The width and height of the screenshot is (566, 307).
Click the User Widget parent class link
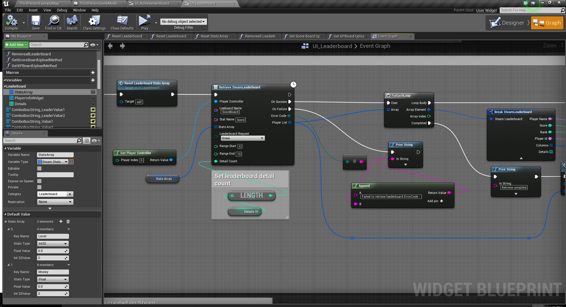(x=486, y=10)
